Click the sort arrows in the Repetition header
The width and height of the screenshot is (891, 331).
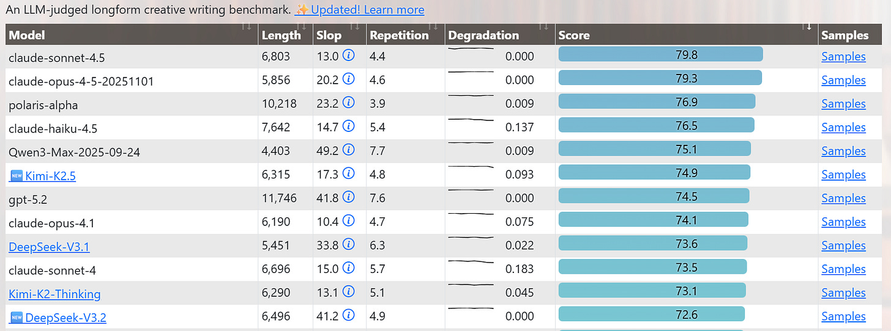point(433,26)
